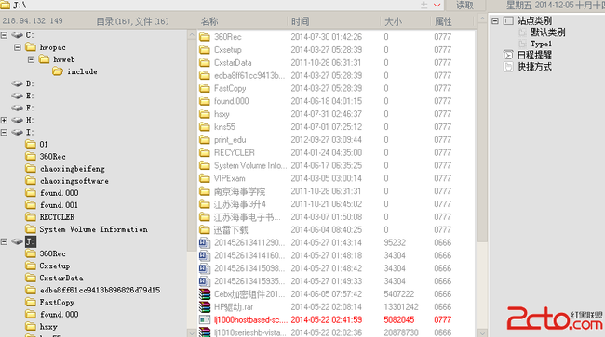Image resolution: width=605 pixels, height=337 pixels.
Task: Click Word document icon for 201452613411290
Action: click(205, 242)
